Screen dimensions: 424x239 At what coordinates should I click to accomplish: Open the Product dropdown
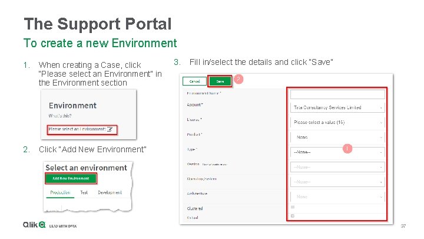coord(337,137)
